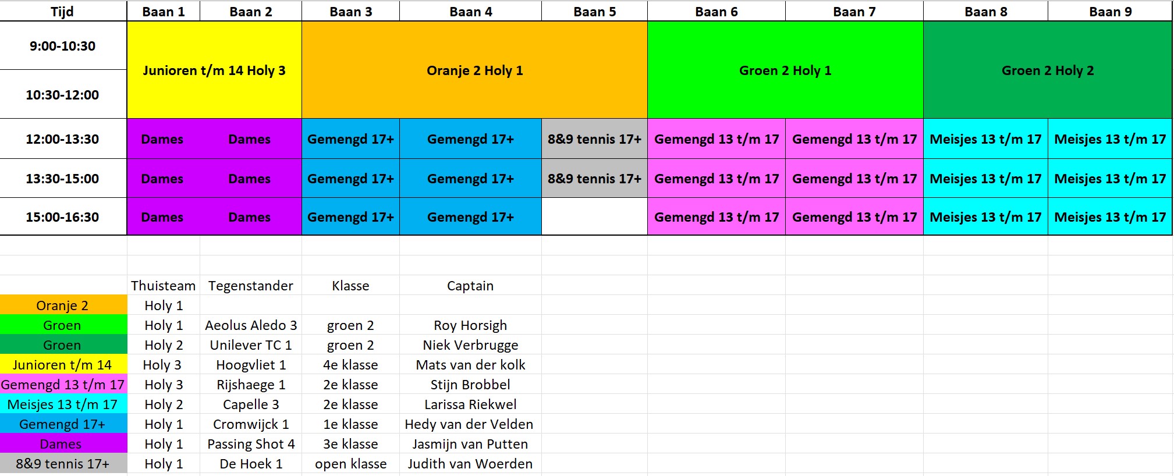Select the yellow Junioren t/m 14 legend cell
1174x476 pixels.
(x=63, y=365)
